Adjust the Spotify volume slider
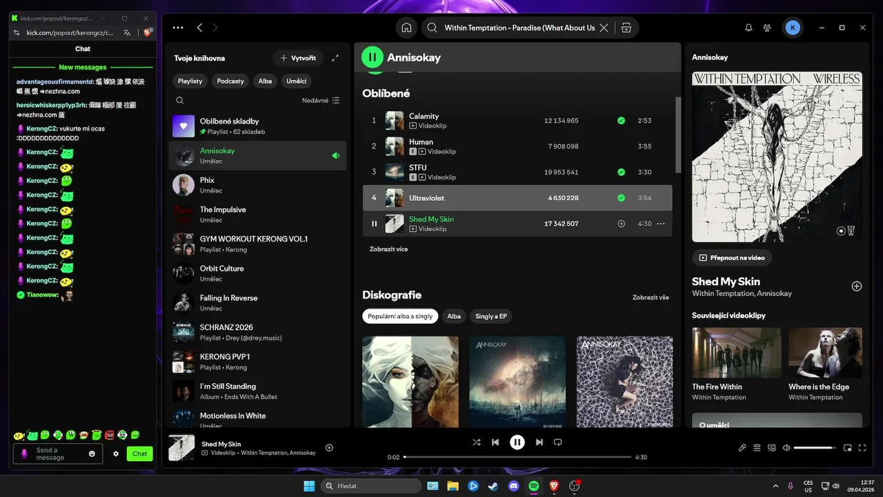 (x=815, y=447)
